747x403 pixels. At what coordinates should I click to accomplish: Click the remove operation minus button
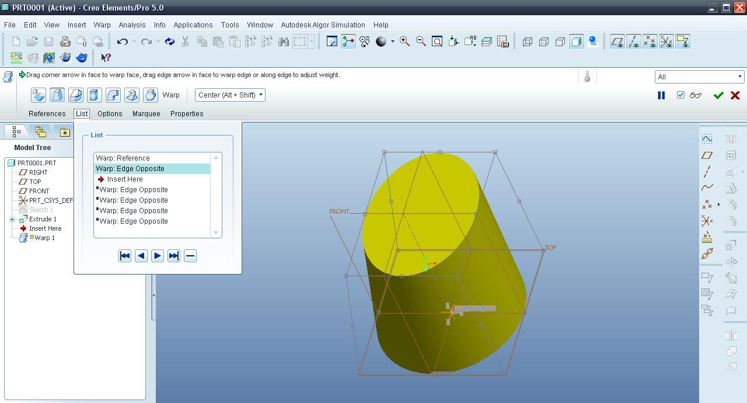click(x=190, y=256)
